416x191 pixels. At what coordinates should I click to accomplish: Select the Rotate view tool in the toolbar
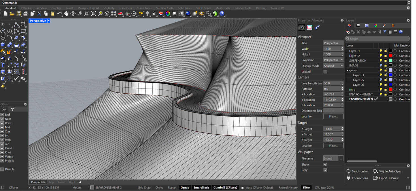[x=73, y=14]
